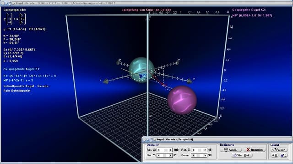
Task: Increase Rot. Z with right arrow
Action: click(205, 150)
